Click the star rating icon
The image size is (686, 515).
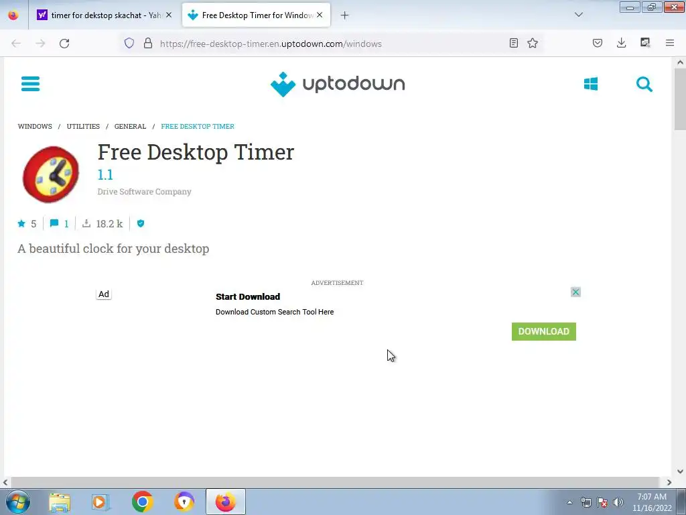[21, 224]
